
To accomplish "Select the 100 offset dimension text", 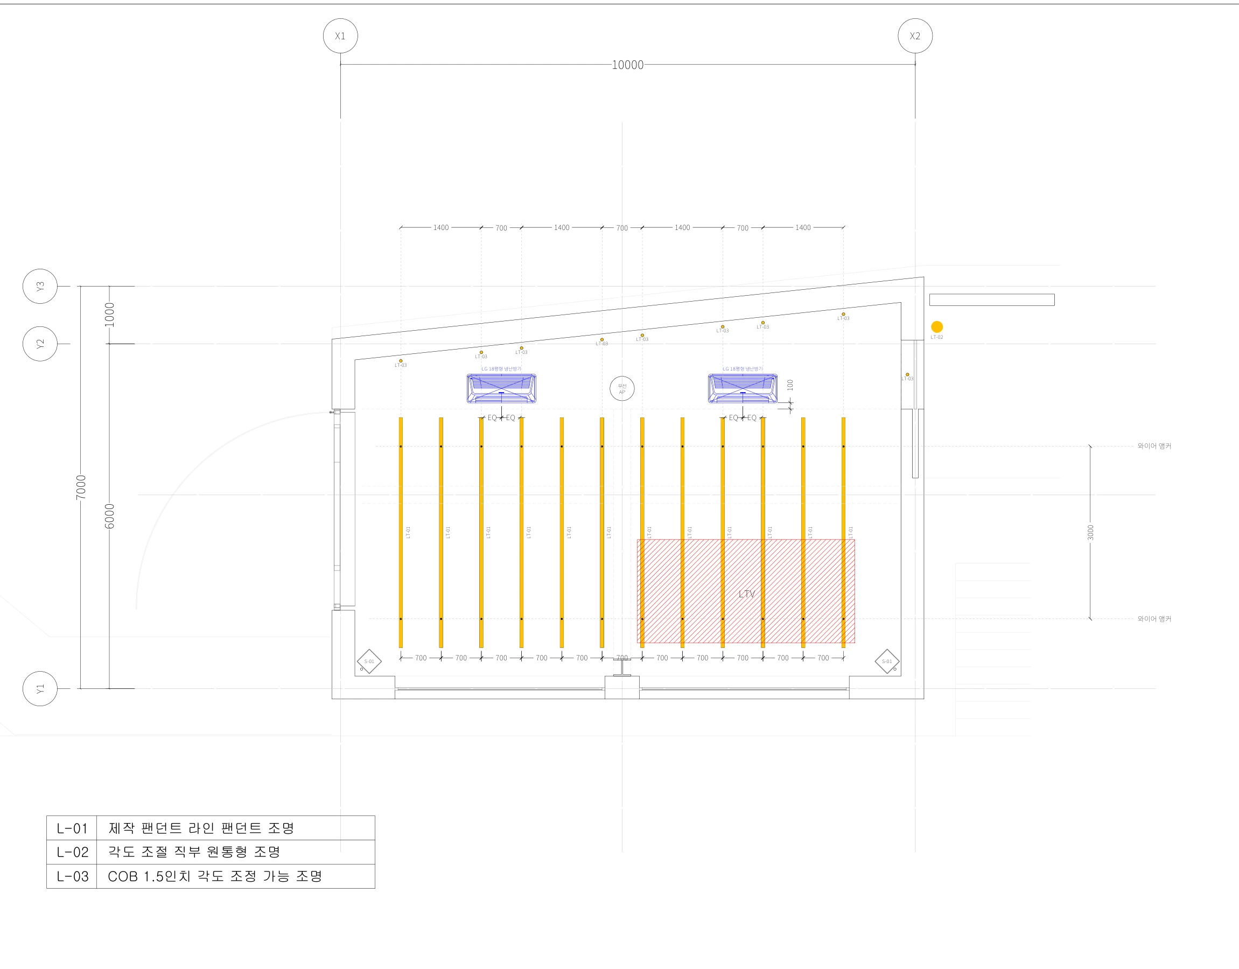I will tap(790, 385).
